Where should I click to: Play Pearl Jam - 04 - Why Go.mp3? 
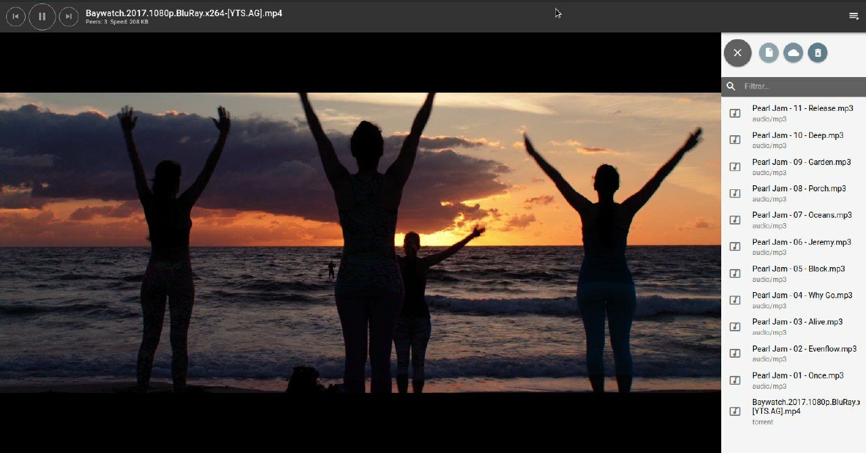(794, 300)
